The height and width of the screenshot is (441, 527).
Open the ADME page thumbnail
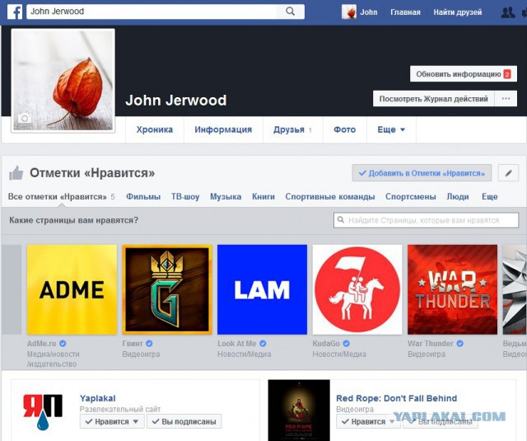[72, 289]
